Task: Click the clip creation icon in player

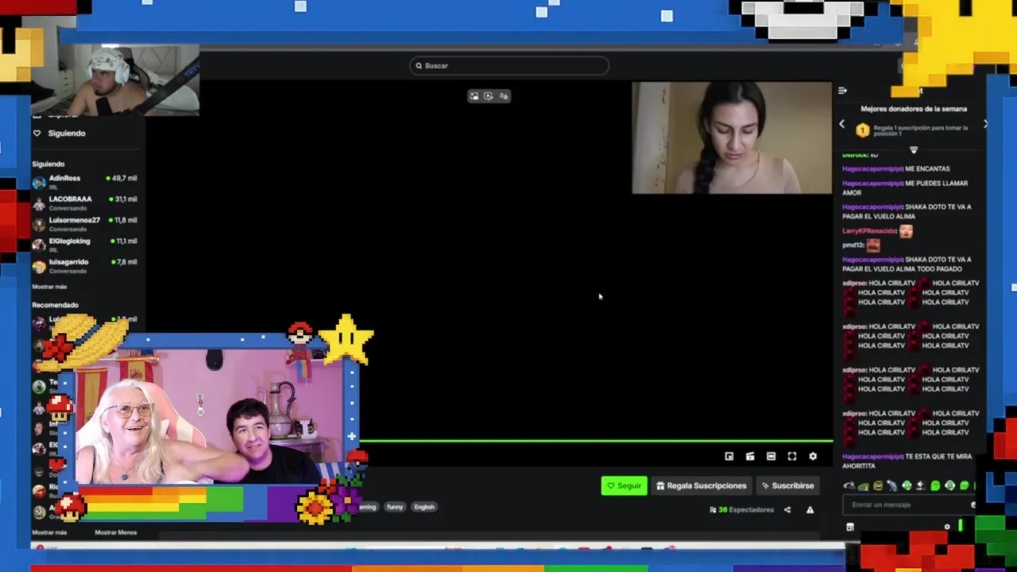Action: (750, 456)
